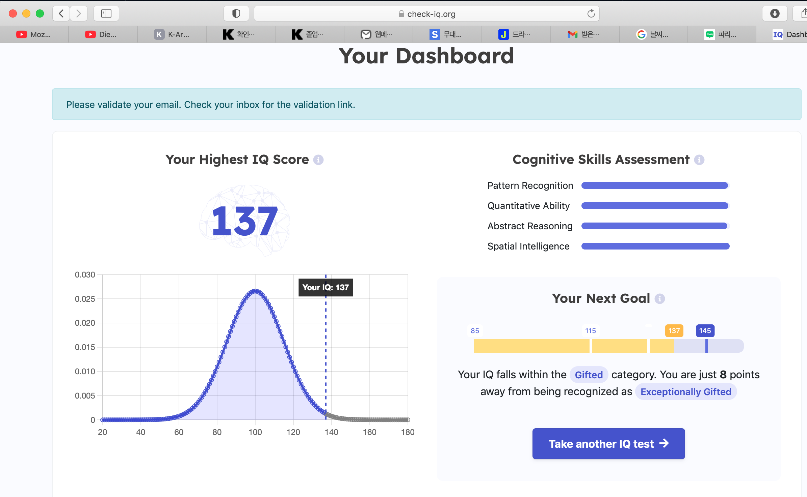The image size is (807, 497).
Task: Click the check-iq.org address bar
Action: [x=426, y=13]
